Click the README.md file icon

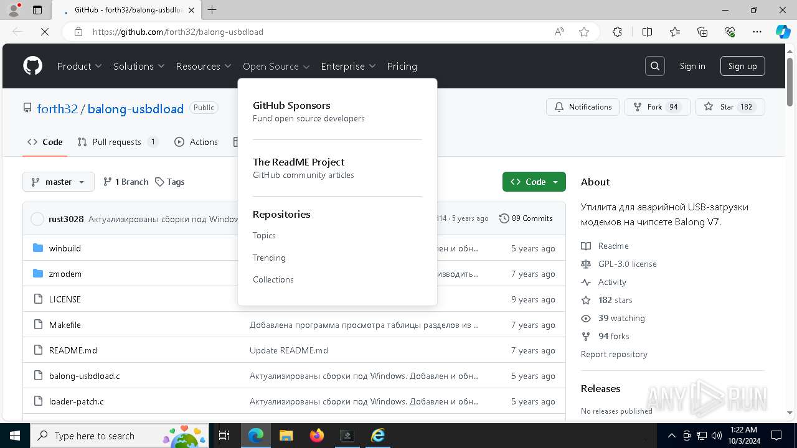[x=38, y=350]
